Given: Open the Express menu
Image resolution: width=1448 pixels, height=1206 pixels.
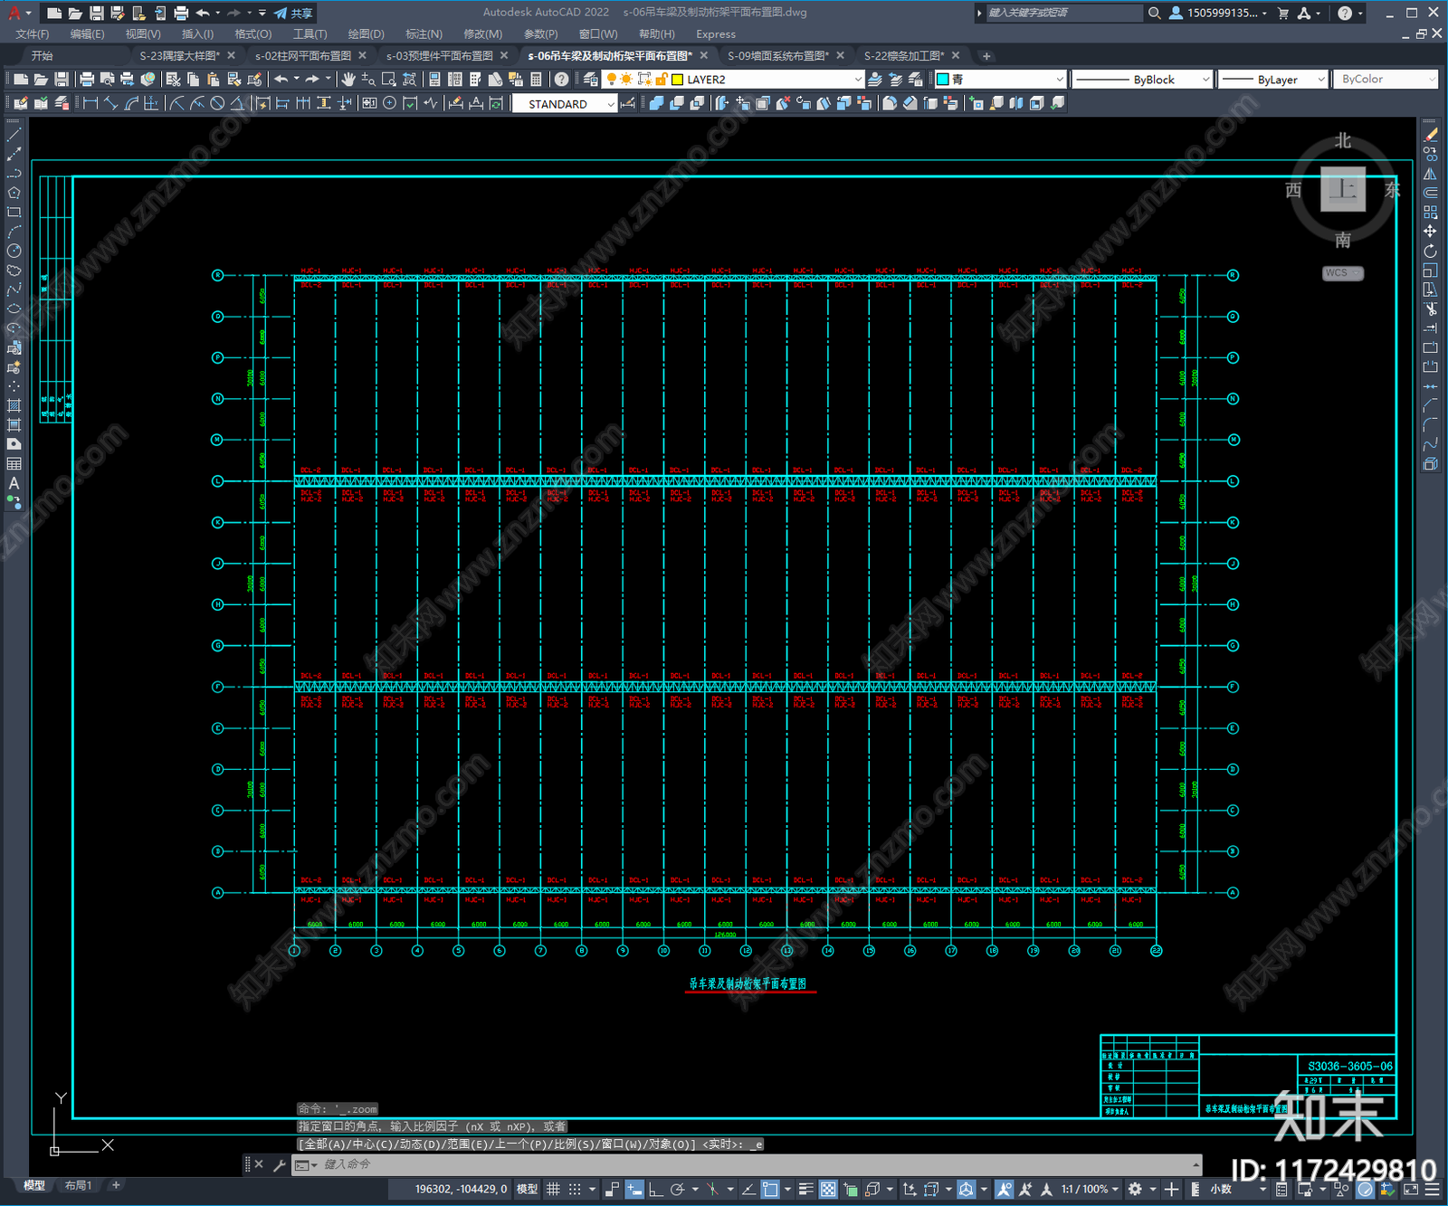Looking at the screenshot, I should 716,33.
